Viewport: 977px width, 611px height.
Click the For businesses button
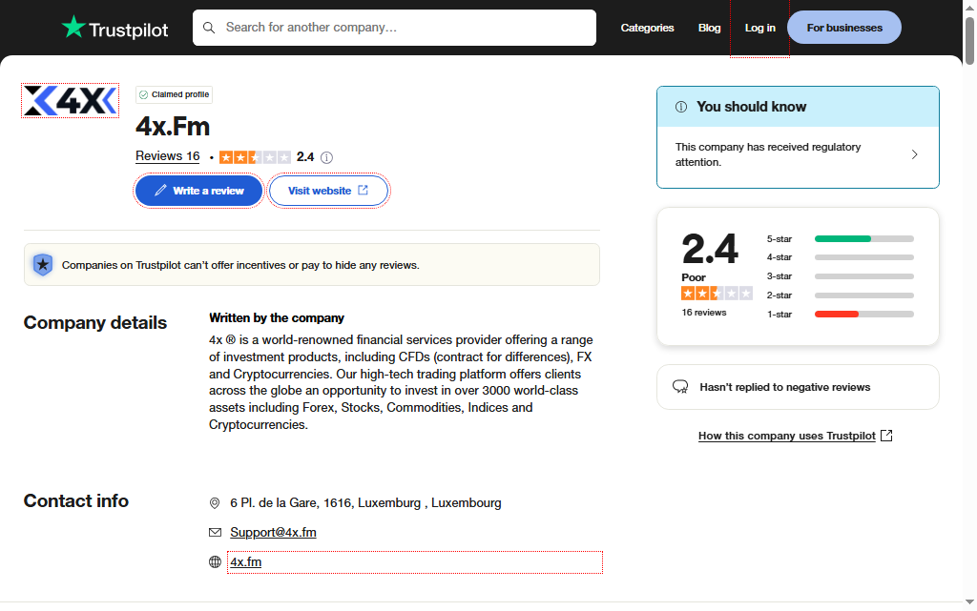844,28
